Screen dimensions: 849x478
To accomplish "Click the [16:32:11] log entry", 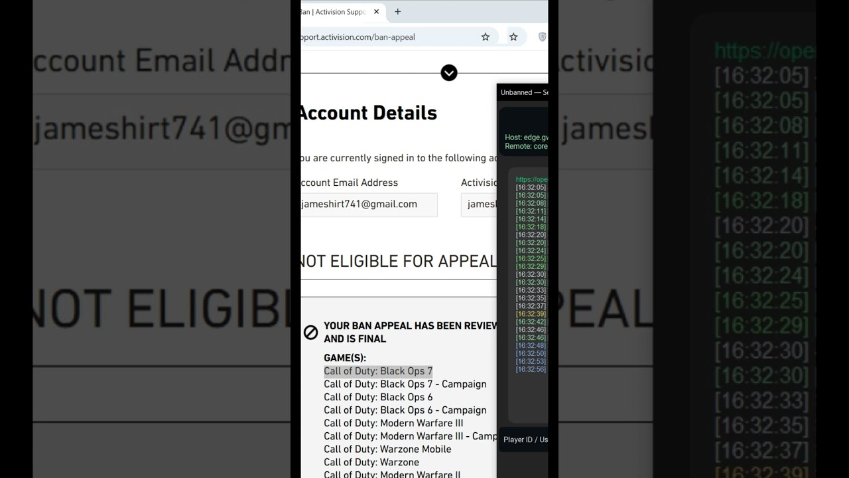I will [531, 211].
